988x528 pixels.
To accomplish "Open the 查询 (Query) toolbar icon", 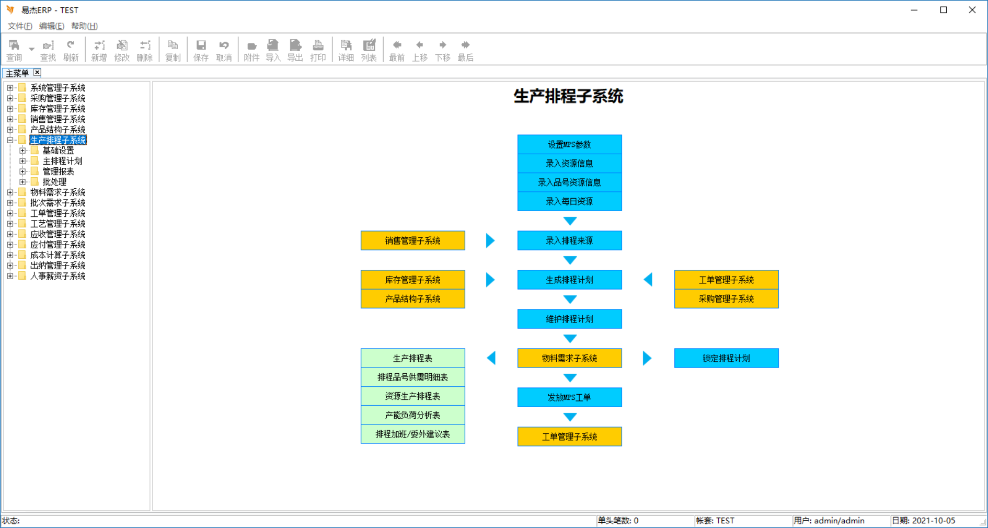I will (14, 50).
